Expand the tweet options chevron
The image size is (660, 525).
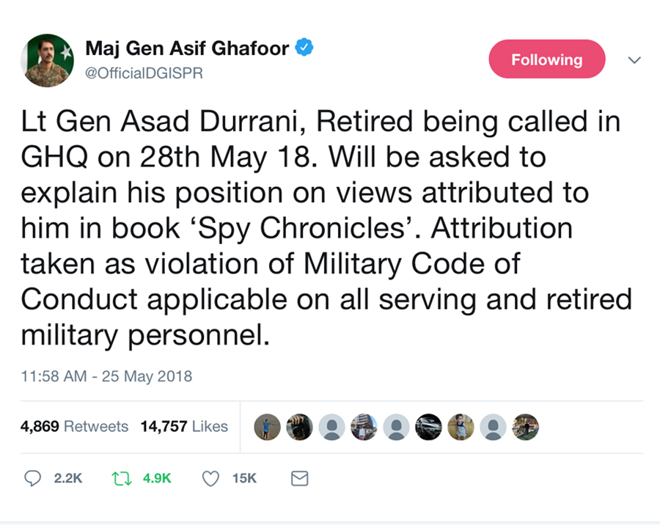click(635, 60)
